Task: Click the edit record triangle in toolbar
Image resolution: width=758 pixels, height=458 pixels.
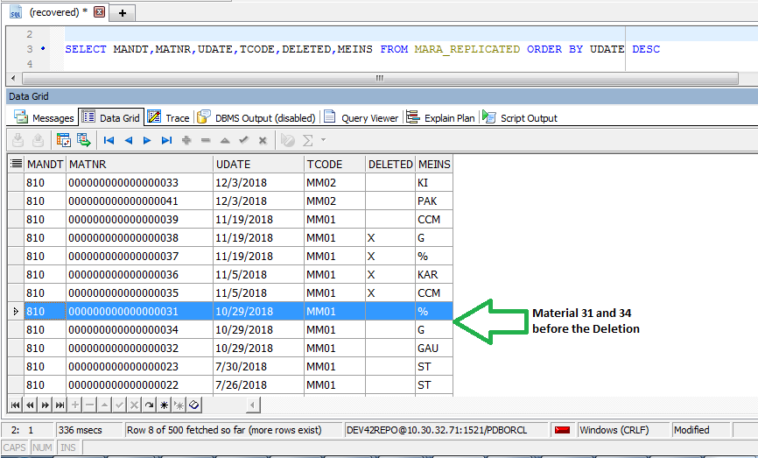Action: 225,140
